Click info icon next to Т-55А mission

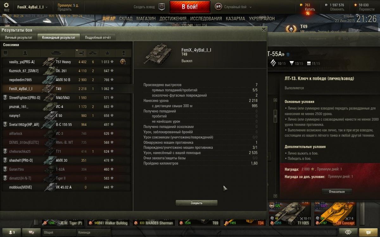(288, 54)
